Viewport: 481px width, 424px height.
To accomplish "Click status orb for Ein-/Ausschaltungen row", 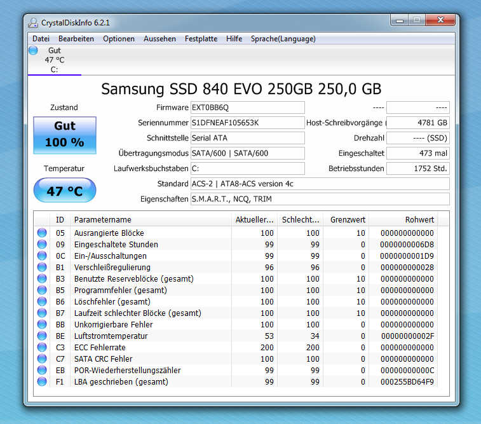I will tap(42, 256).
